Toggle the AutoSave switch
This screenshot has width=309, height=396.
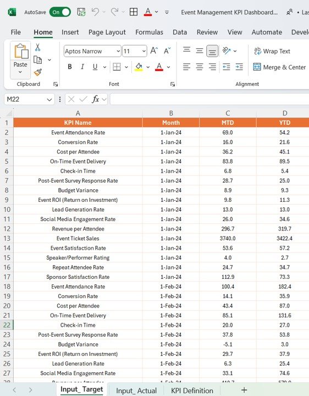[60, 12]
